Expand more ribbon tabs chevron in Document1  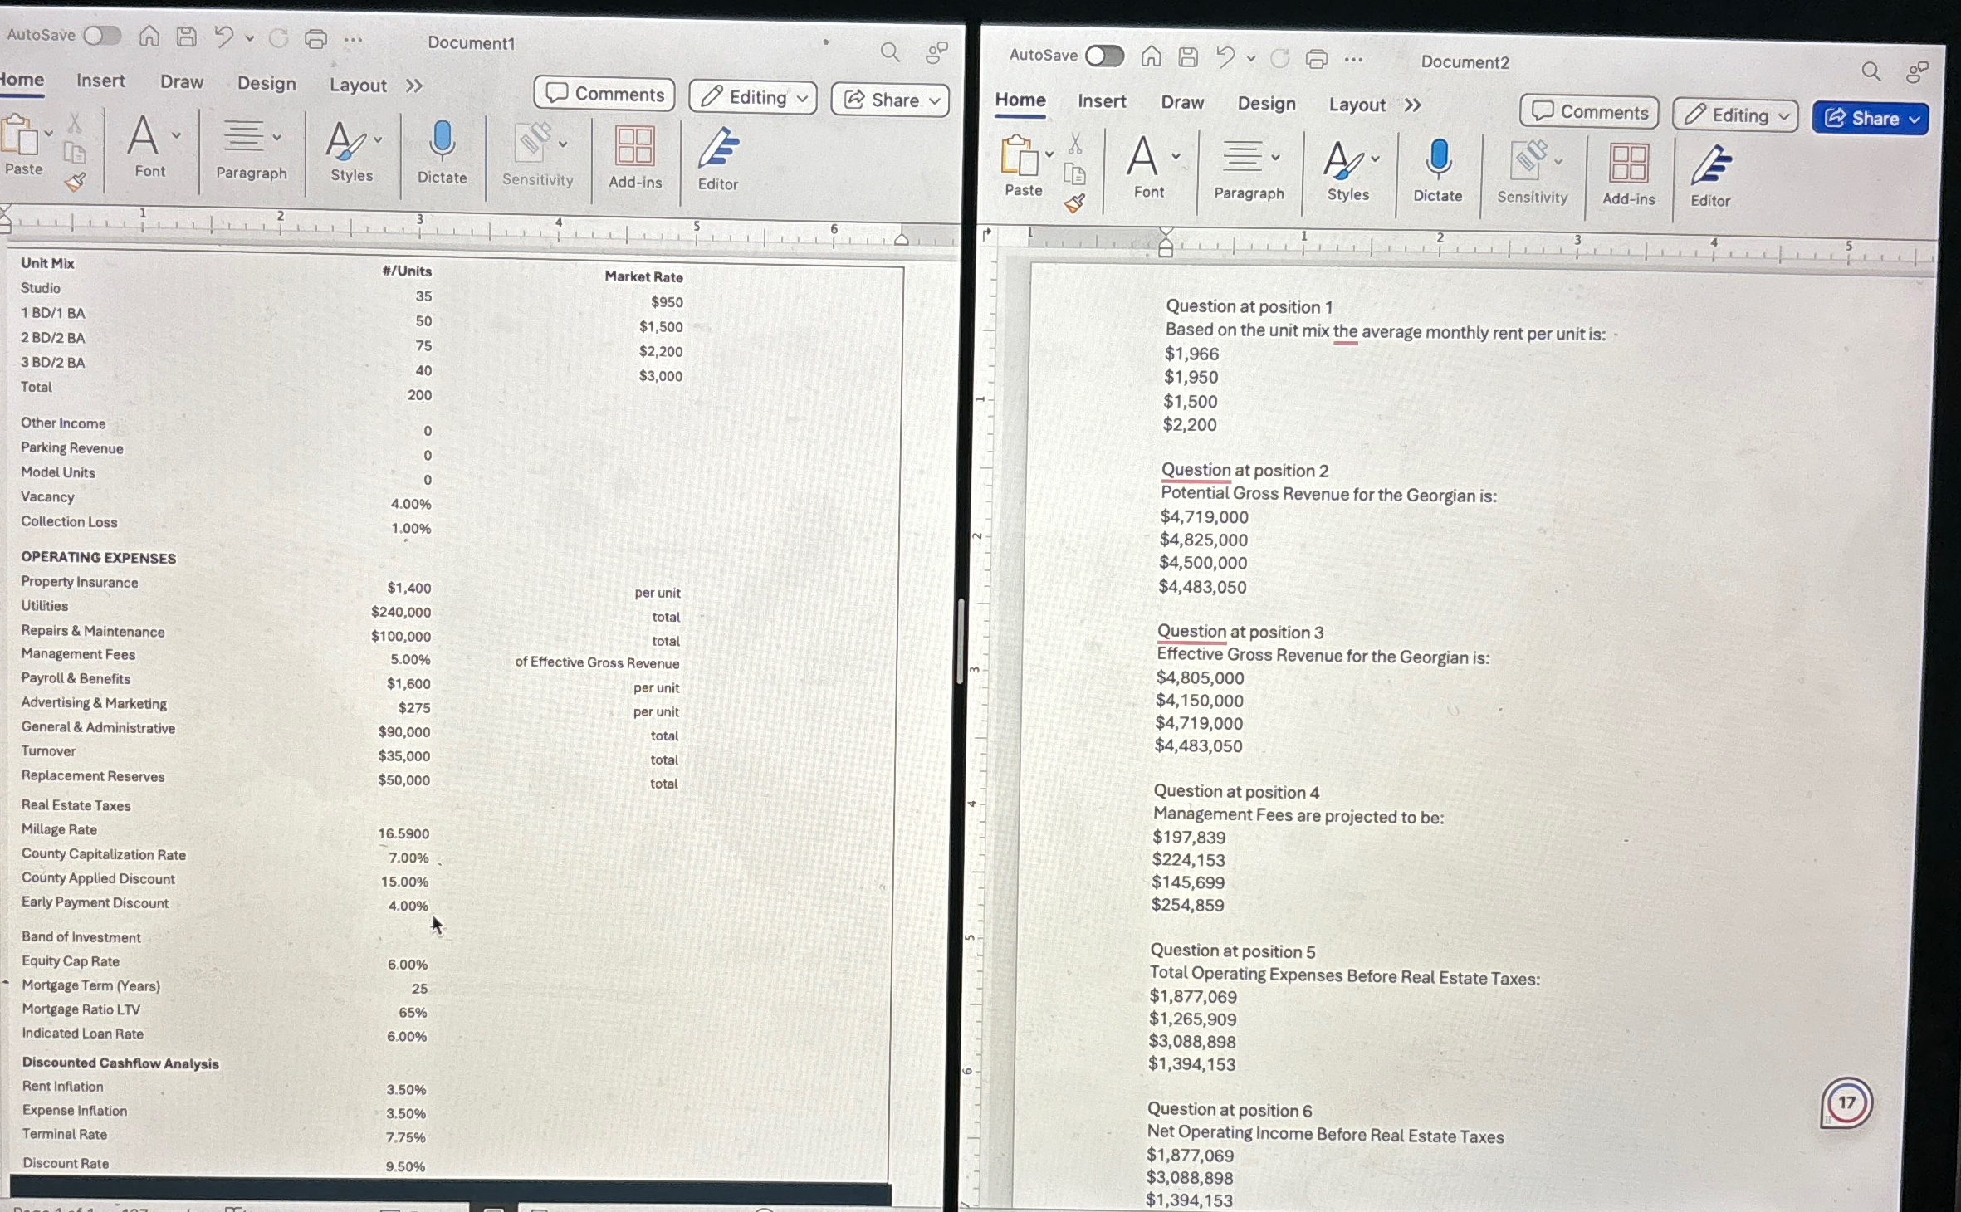pyautogui.click(x=414, y=86)
